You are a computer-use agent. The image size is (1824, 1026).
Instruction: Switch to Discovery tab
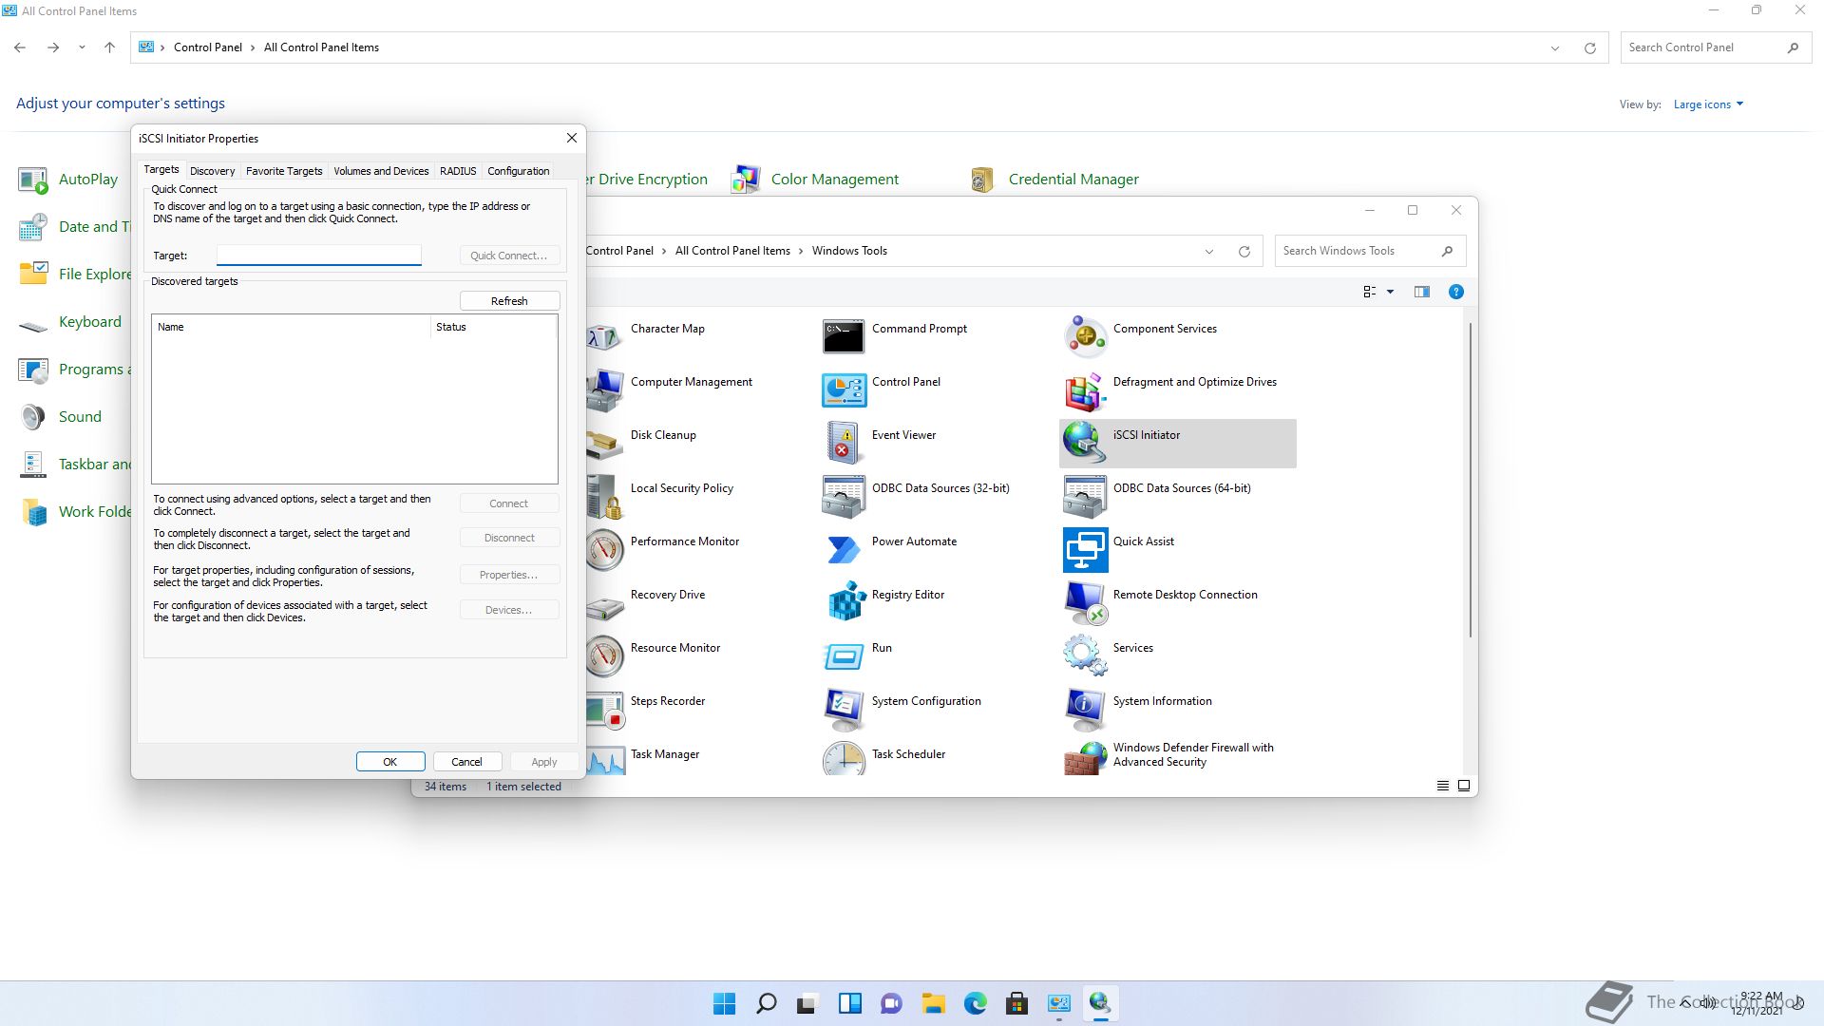[212, 171]
